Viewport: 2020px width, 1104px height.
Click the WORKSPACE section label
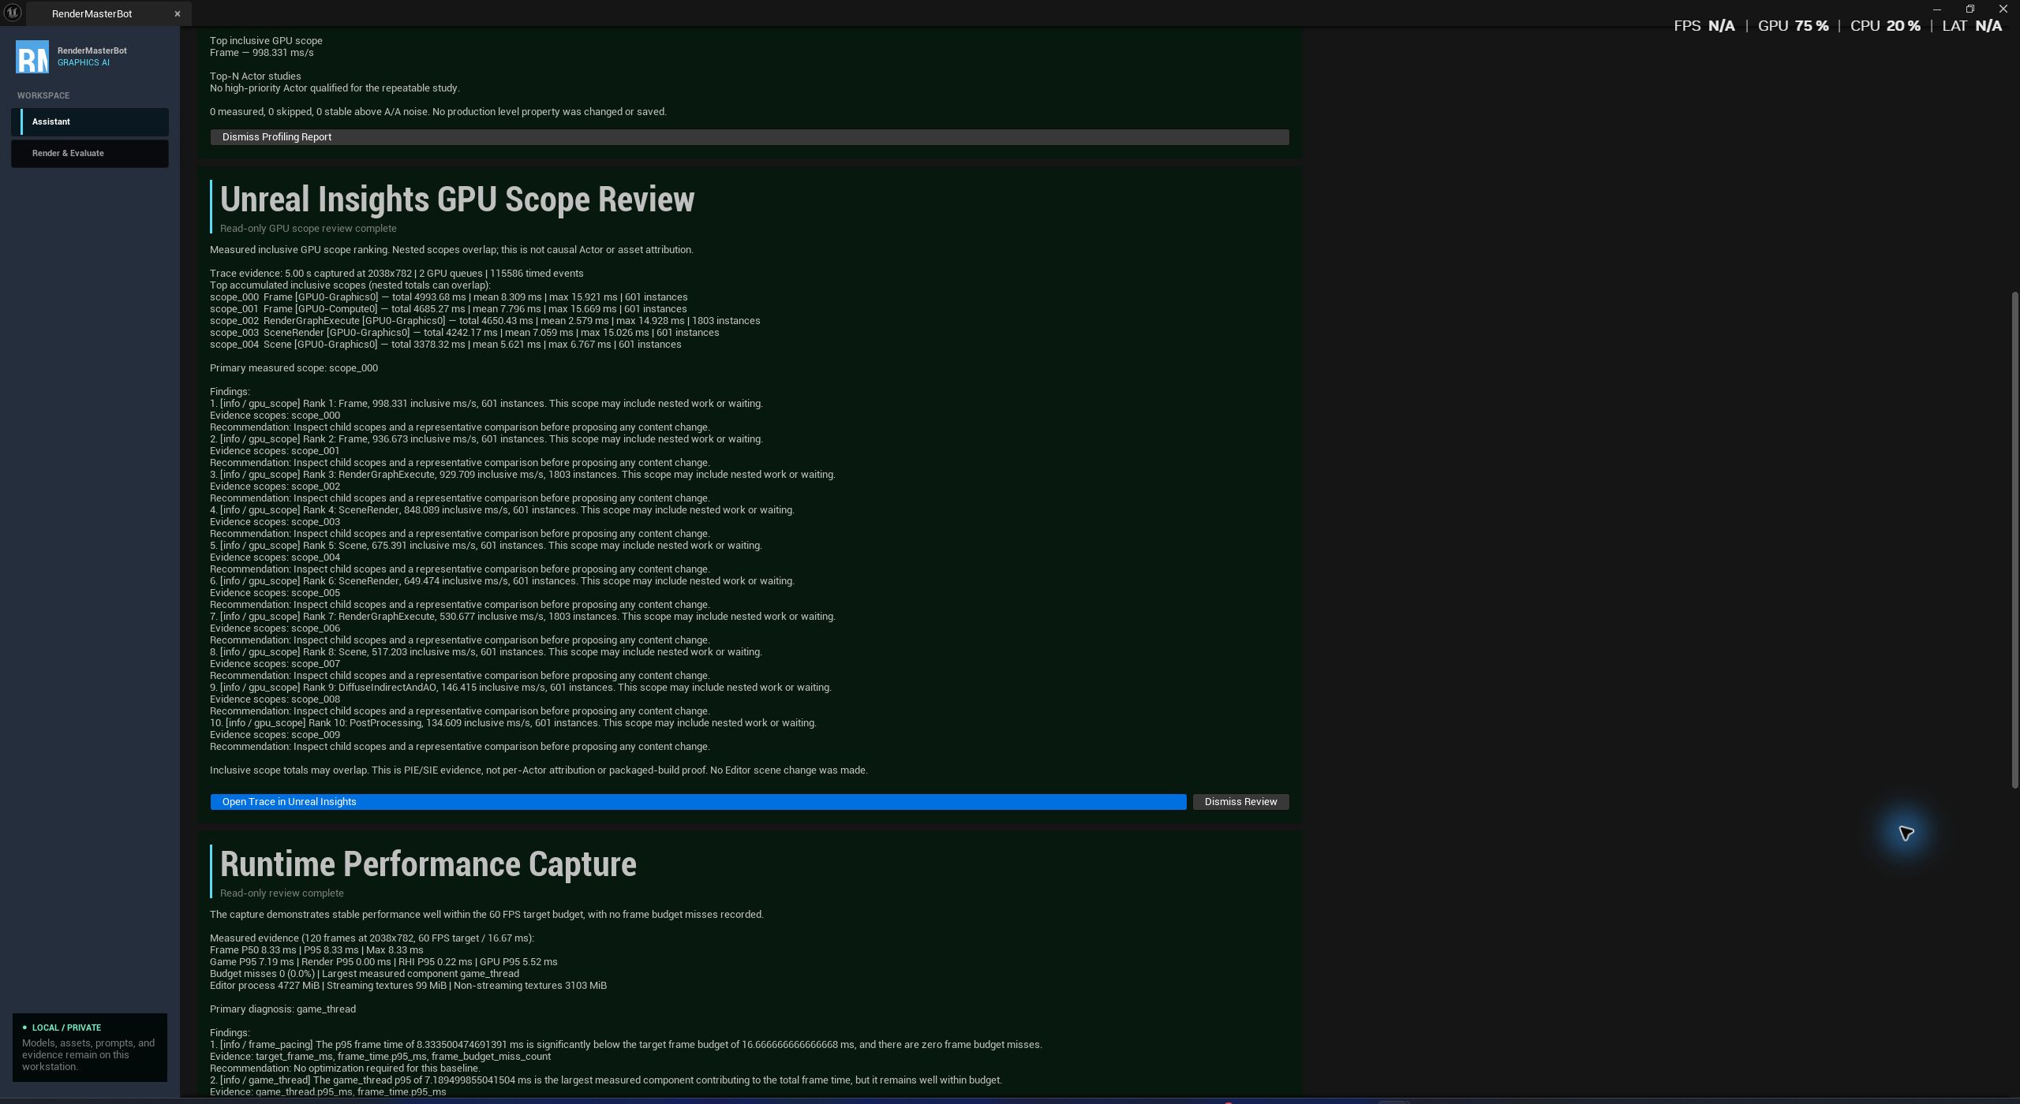43,95
